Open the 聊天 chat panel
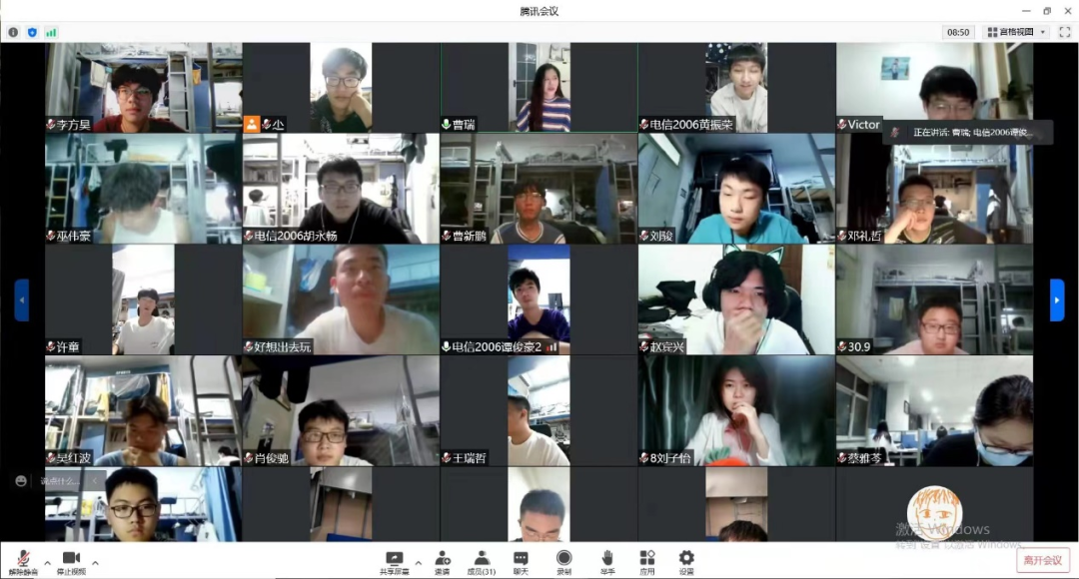Screen dimensions: 1079x579 pyautogui.click(x=521, y=562)
